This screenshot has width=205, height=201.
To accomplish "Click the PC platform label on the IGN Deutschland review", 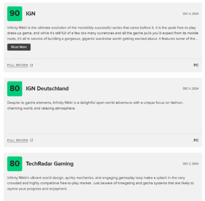I will (196, 140).
